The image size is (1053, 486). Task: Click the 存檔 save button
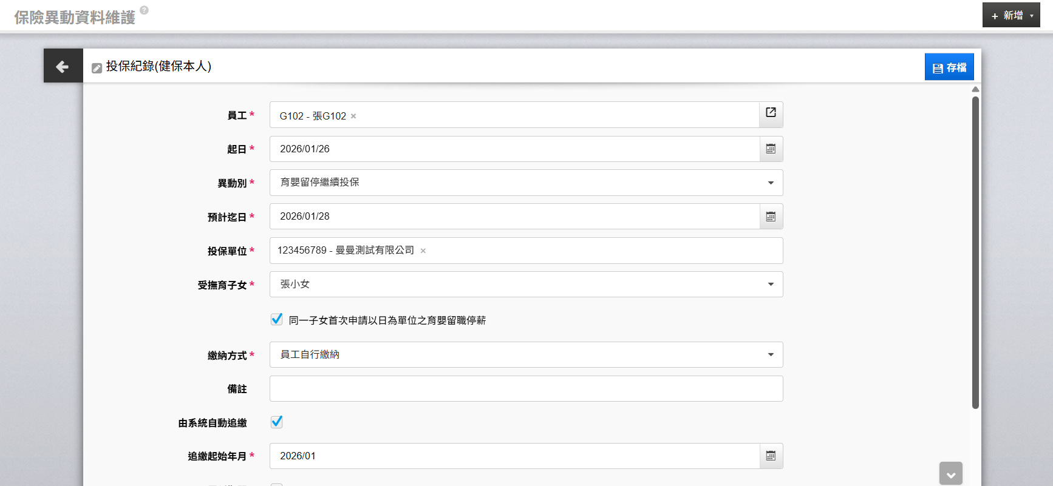pyautogui.click(x=949, y=67)
